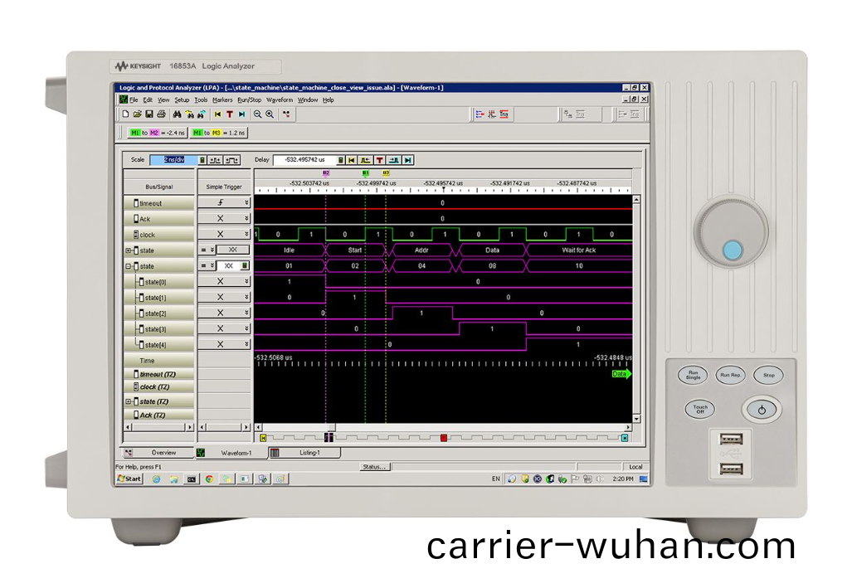Open trigger dropdown for the clock signal

coord(246,235)
